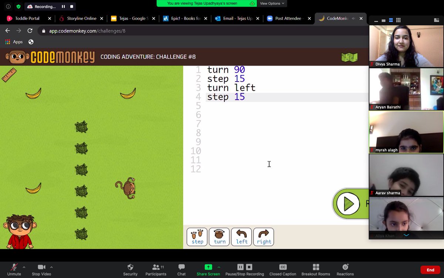Image resolution: width=444 pixels, height=278 pixels.
Task: Toggle Closed Caption
Action: 283,269
